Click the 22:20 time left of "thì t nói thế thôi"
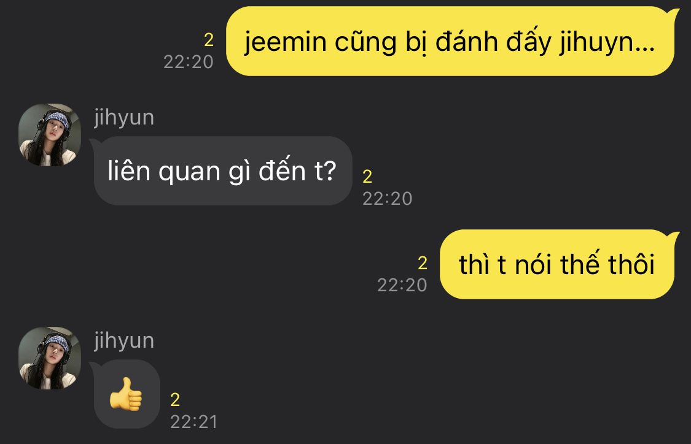 click(x=402, y=285)
